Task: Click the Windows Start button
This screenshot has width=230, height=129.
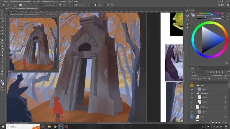Action: (x=3, y=126)
